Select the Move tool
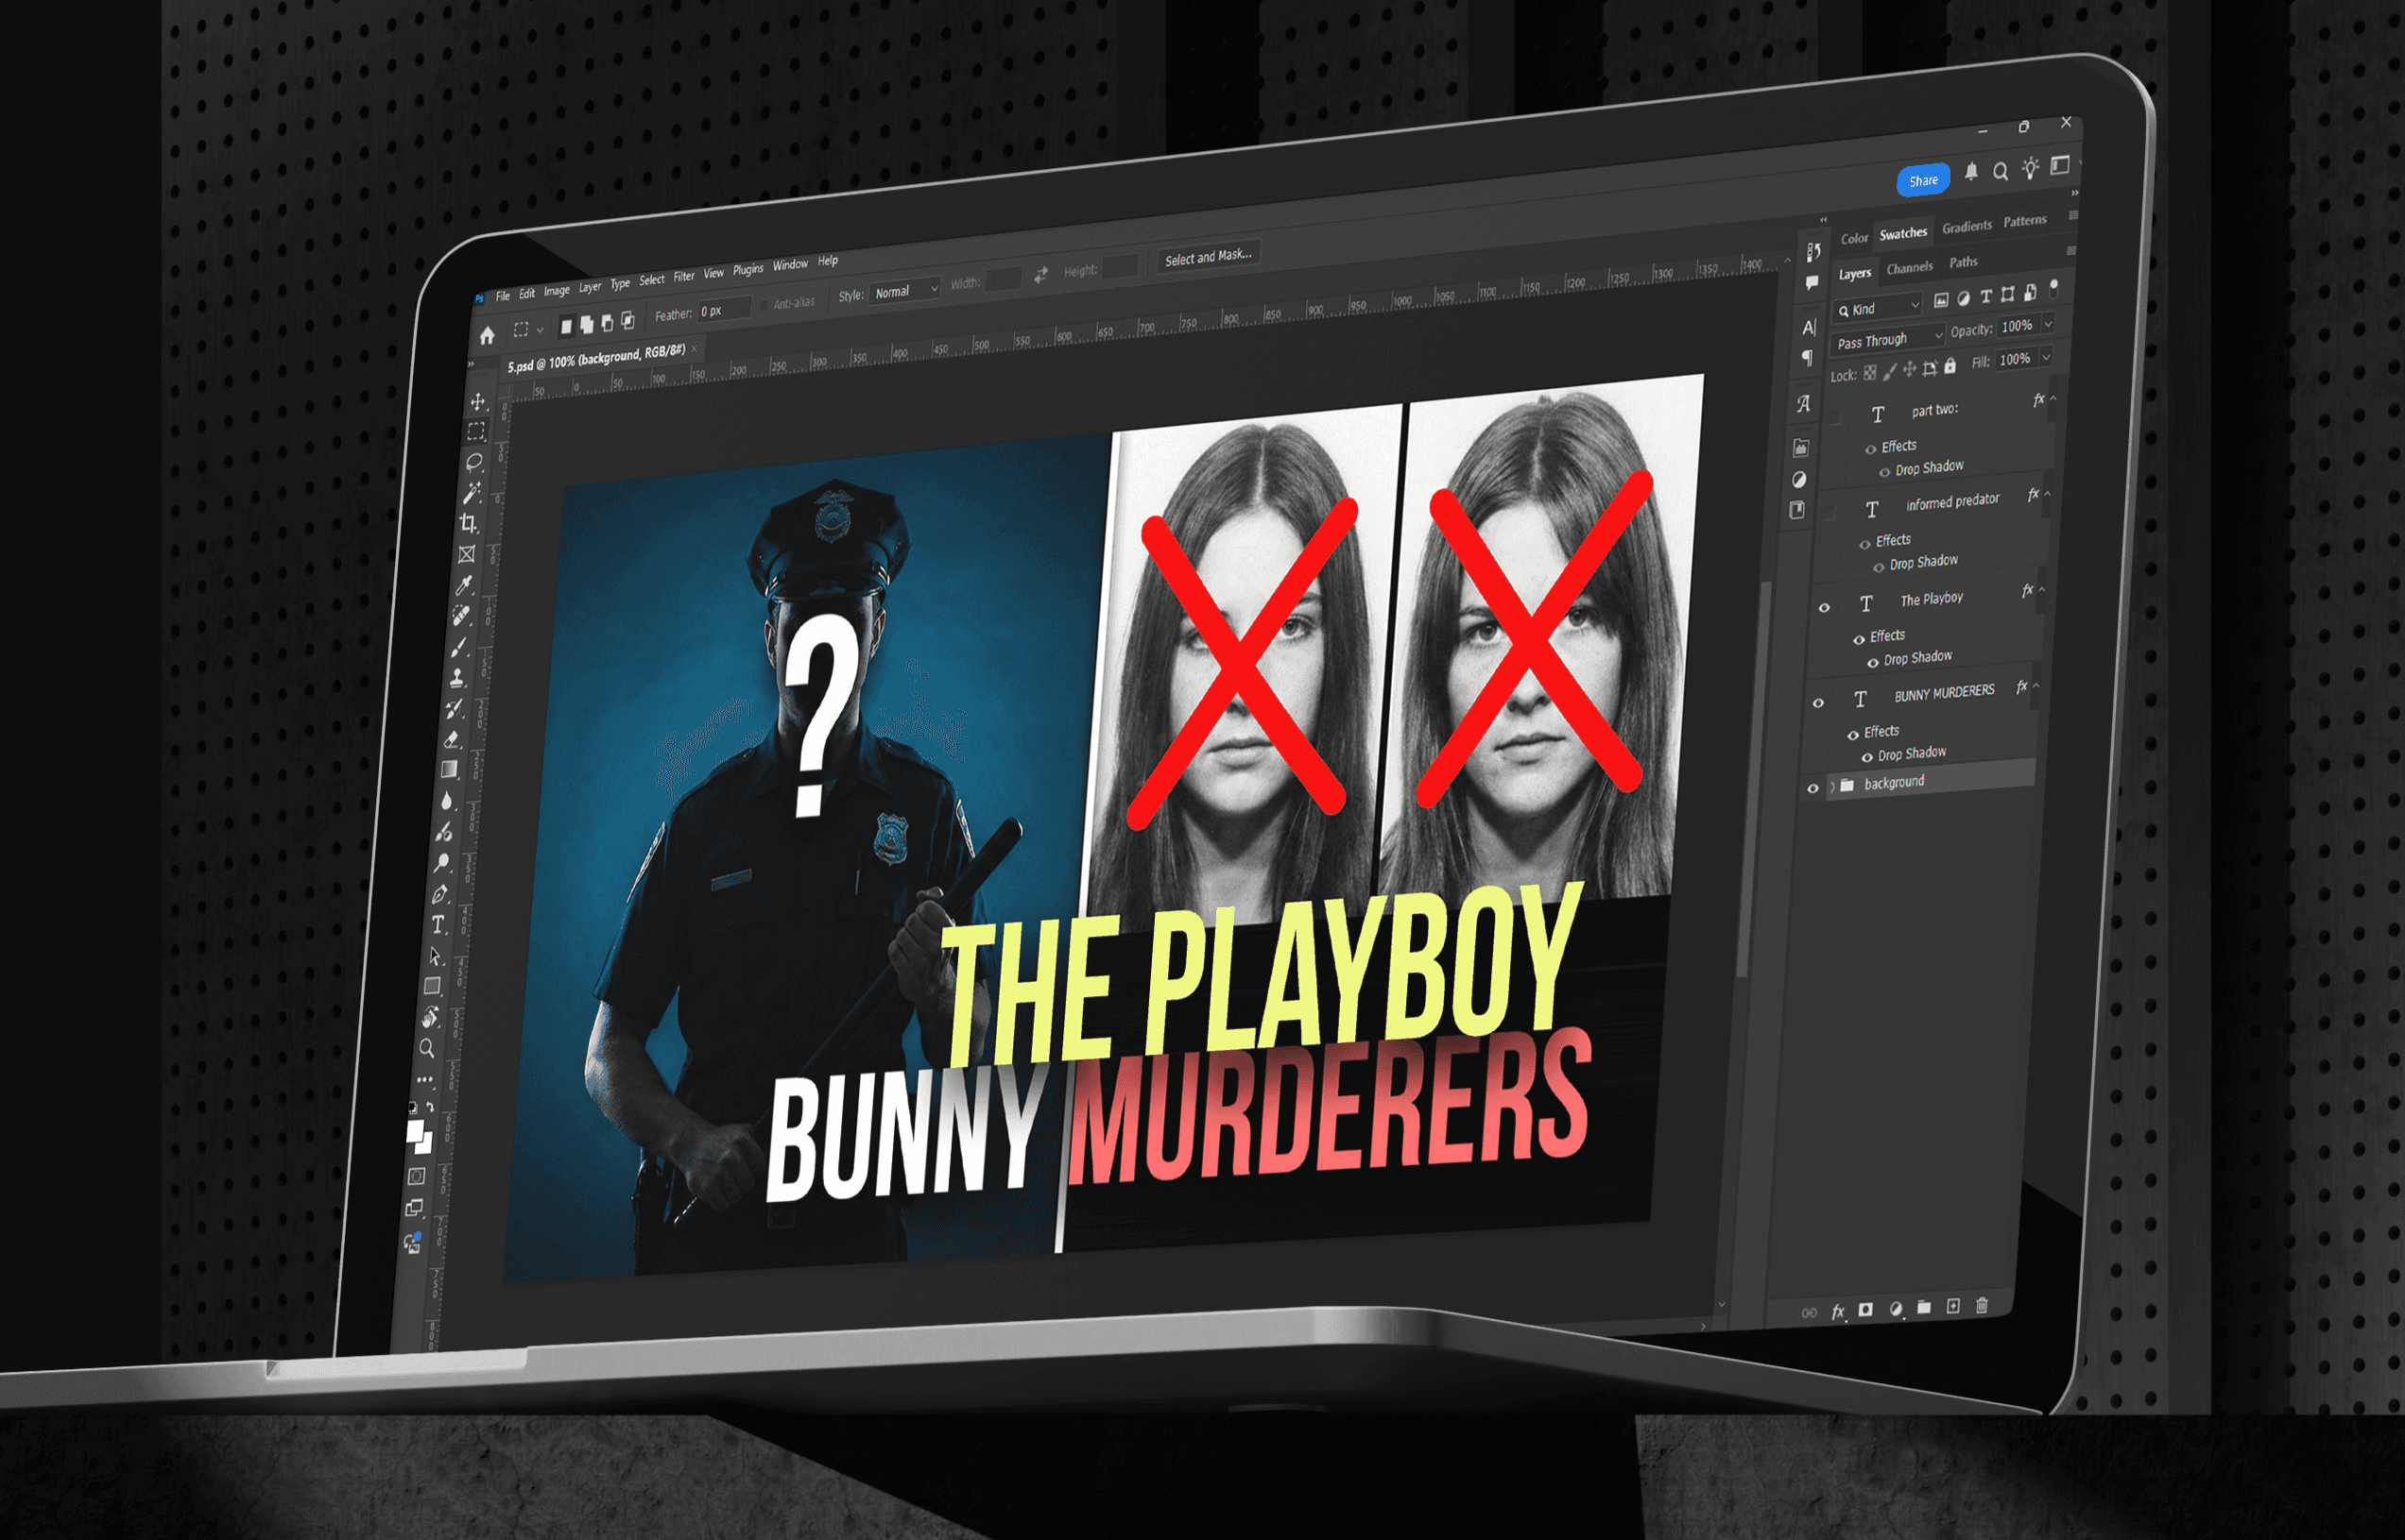Image resolution: width=2405 pixels, height=1540 pixels. 478,402
